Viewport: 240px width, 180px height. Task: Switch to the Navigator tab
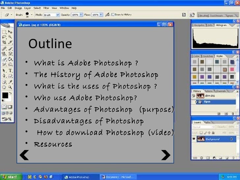[199, 25]
